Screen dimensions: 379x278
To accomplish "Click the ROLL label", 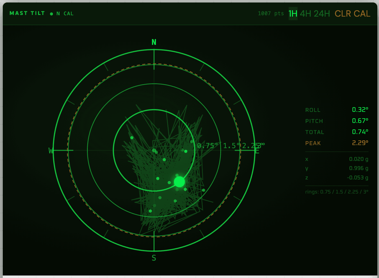I will tap(313, 110).
